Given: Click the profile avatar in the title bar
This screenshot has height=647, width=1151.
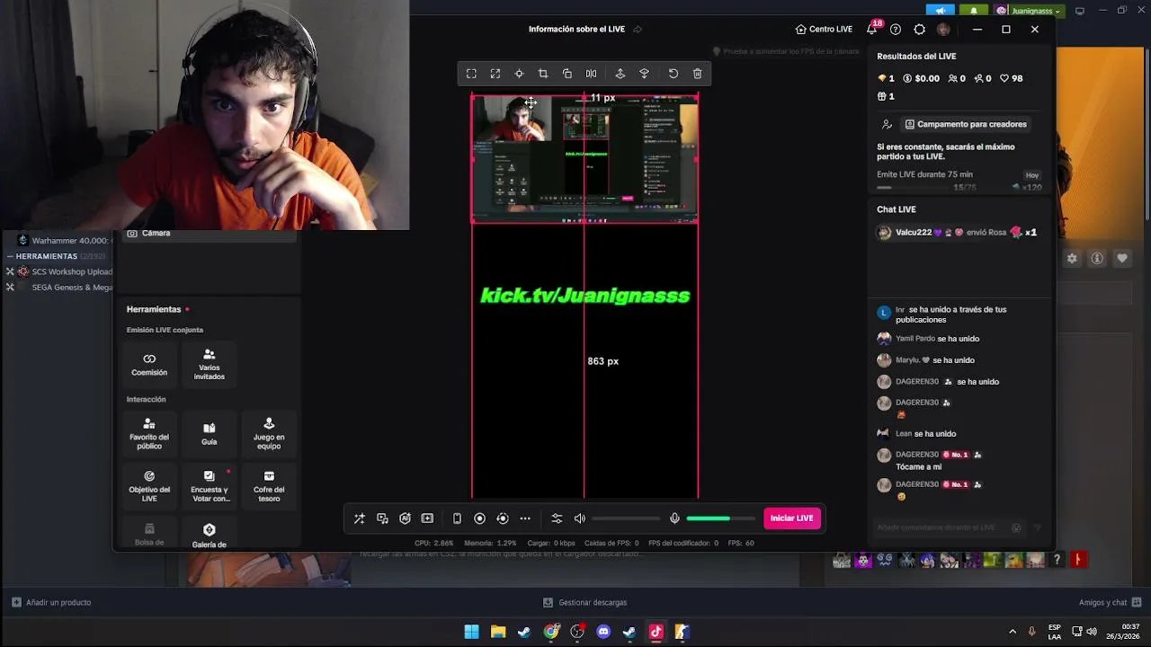Looking at the screenshot, I should tap(942, 29).
